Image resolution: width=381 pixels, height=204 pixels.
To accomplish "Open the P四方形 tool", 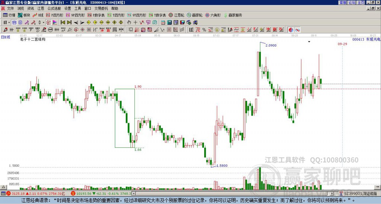I will 55,15.
